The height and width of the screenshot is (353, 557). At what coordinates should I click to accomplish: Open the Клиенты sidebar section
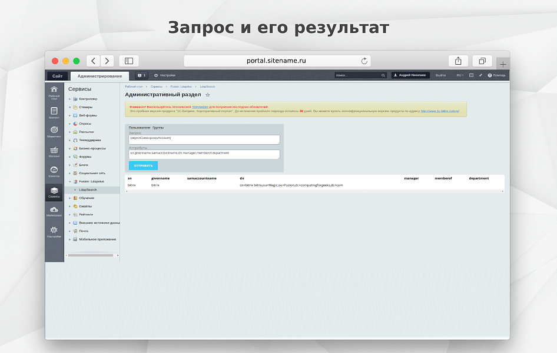coord(54,172)
